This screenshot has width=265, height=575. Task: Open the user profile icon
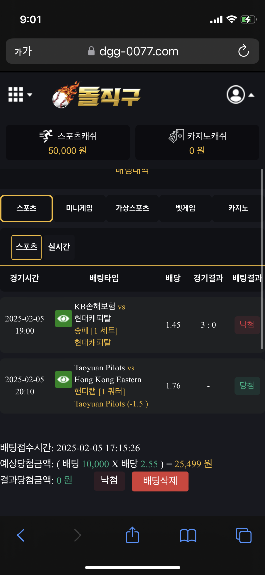pyautogui.click(x=236, y=95)
